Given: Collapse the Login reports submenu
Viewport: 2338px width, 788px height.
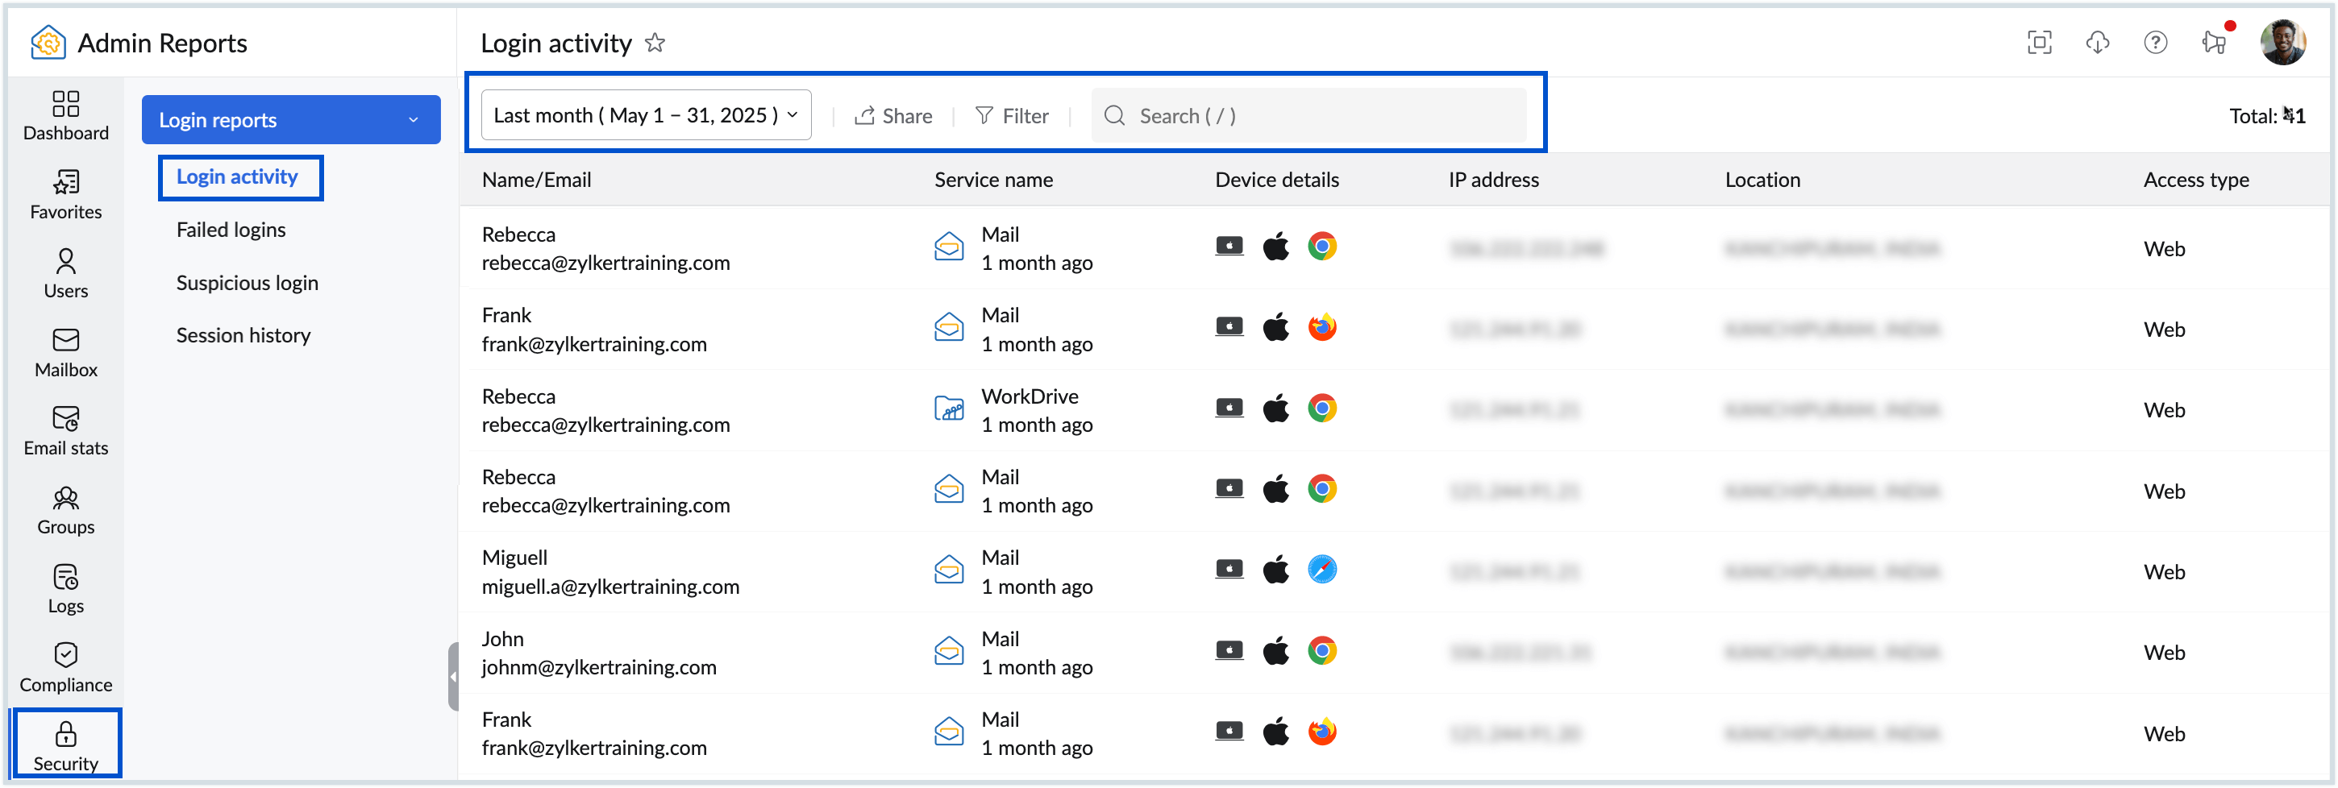Looking at the screenshot, I should click(413, 118).
